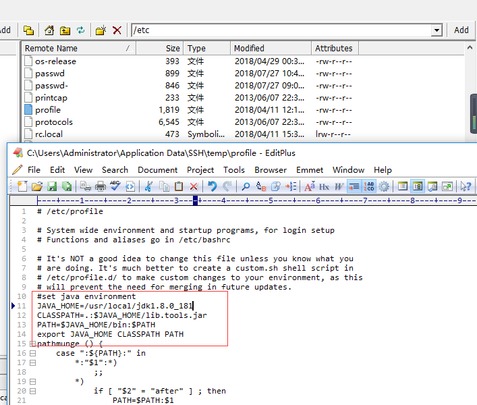Collapse the case fold at line 16
This screenshot has width=477, height=405.
pyautogui.click(x=32, y=353)
